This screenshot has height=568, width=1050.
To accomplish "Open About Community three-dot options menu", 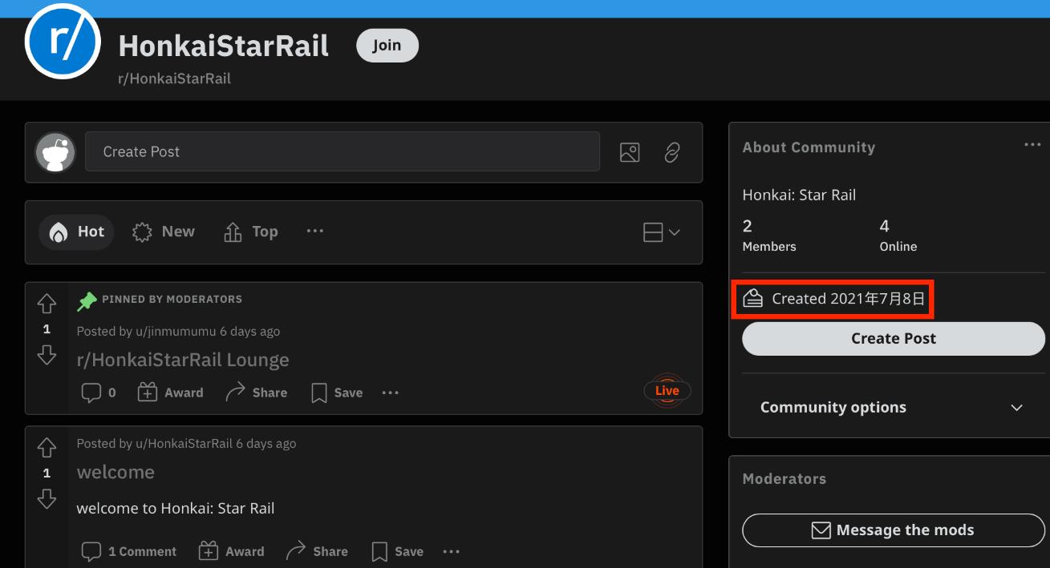I will tap(1032, 145).
